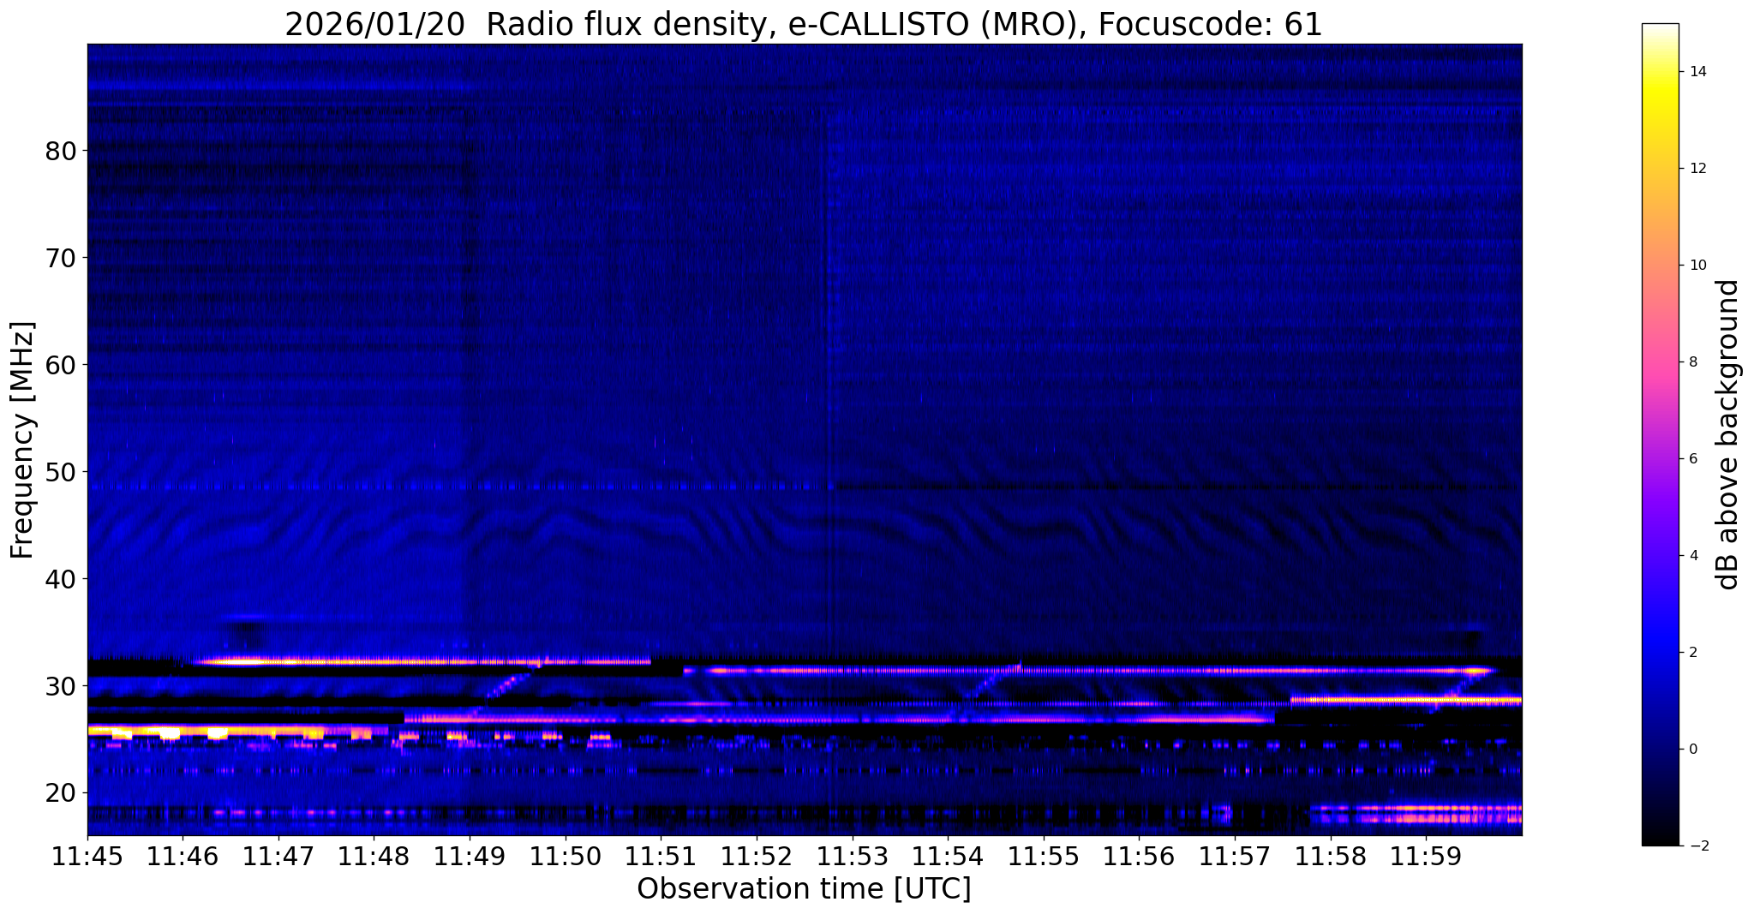Click the "Frequency [MHz]" axis label

[x=22, y=440]
